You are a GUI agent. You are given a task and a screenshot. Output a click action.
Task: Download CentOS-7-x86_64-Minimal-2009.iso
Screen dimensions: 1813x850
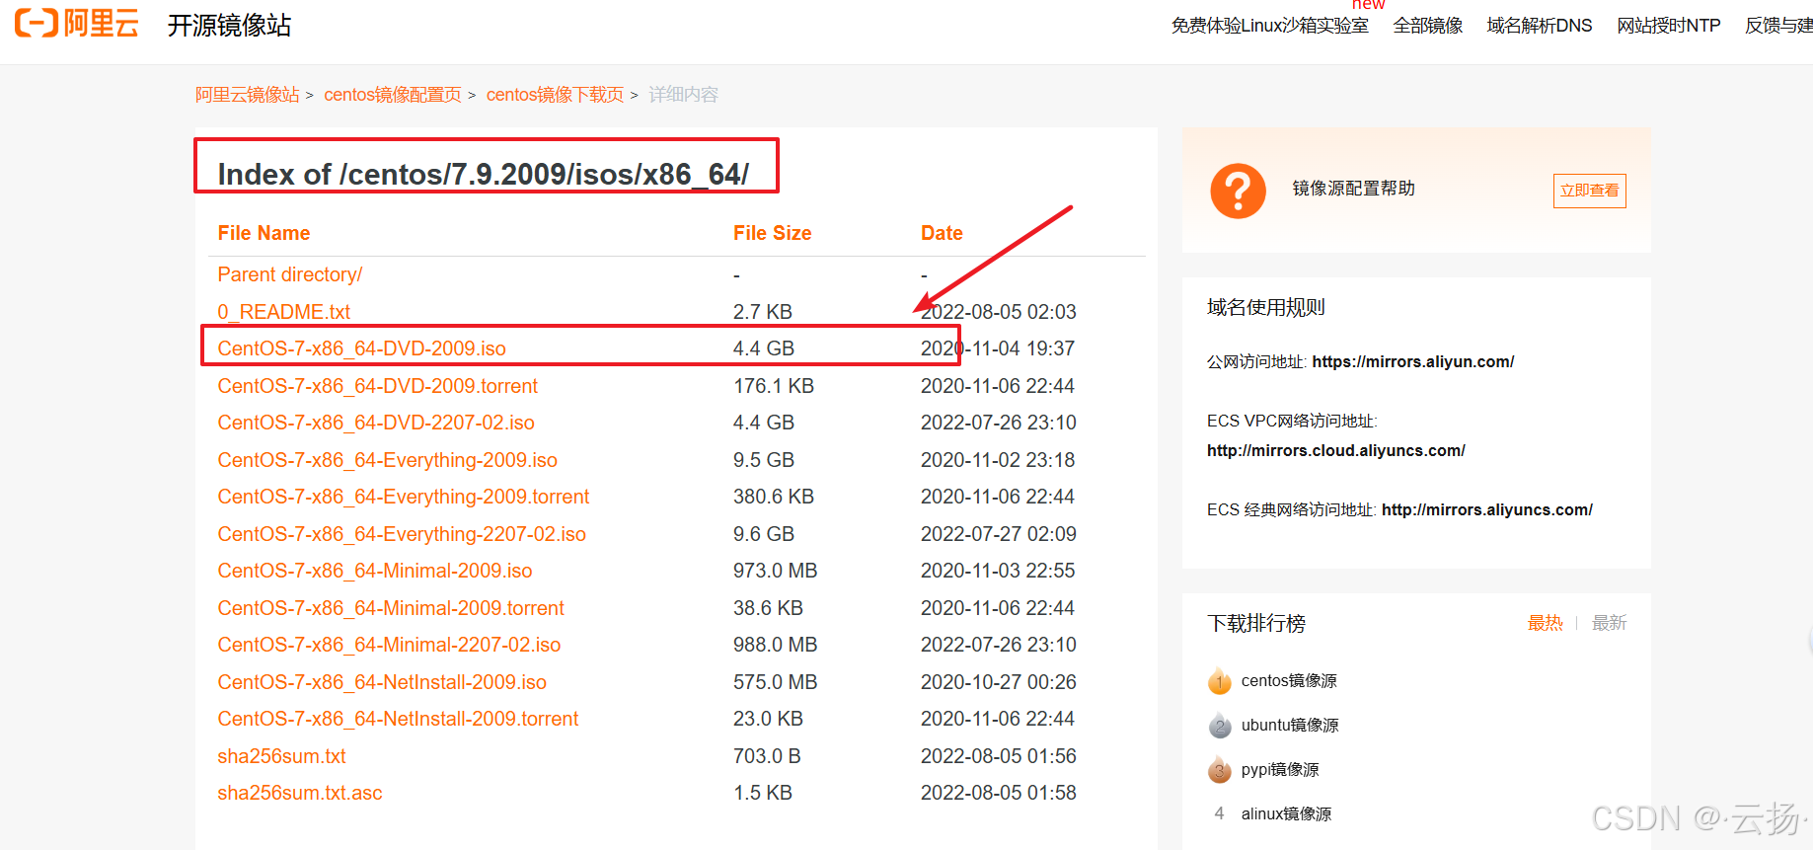(375, 571)
